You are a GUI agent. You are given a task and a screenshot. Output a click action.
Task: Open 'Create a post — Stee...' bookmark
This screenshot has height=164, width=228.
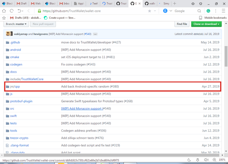[x=60, y=18]
